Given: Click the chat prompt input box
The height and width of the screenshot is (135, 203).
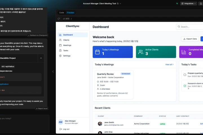Looking at the screenshot, I should click(x=24, y=124).
